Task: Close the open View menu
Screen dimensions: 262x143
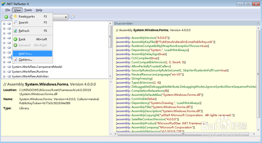Action: point(17,10)
